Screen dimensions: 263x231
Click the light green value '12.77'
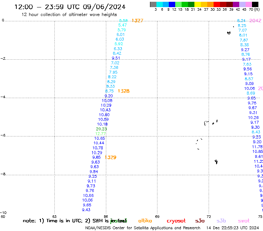point(101,134)
